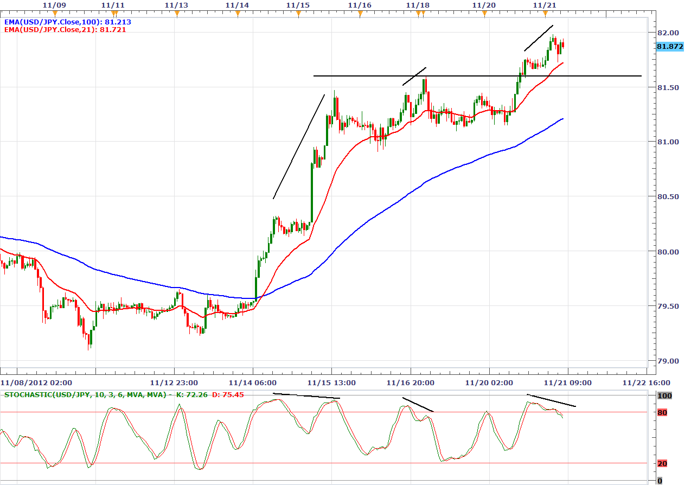Select the orange marker below 11/14

237,14
